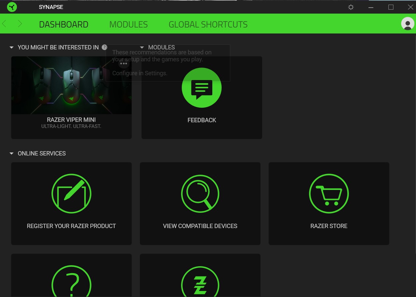
Task: Click the You Might Be Interested In heading
Action: [58, 47]
